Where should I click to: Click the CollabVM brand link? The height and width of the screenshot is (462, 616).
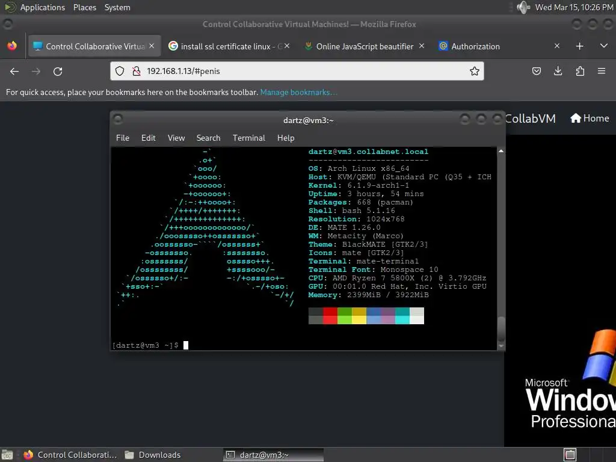point(531,119)
